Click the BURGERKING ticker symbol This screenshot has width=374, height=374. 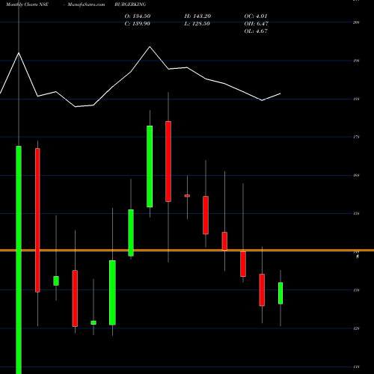[x=130, y=4]
